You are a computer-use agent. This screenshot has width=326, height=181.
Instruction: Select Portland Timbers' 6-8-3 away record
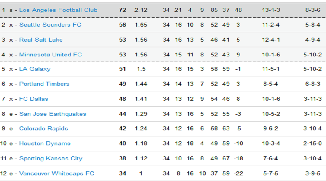312,84
